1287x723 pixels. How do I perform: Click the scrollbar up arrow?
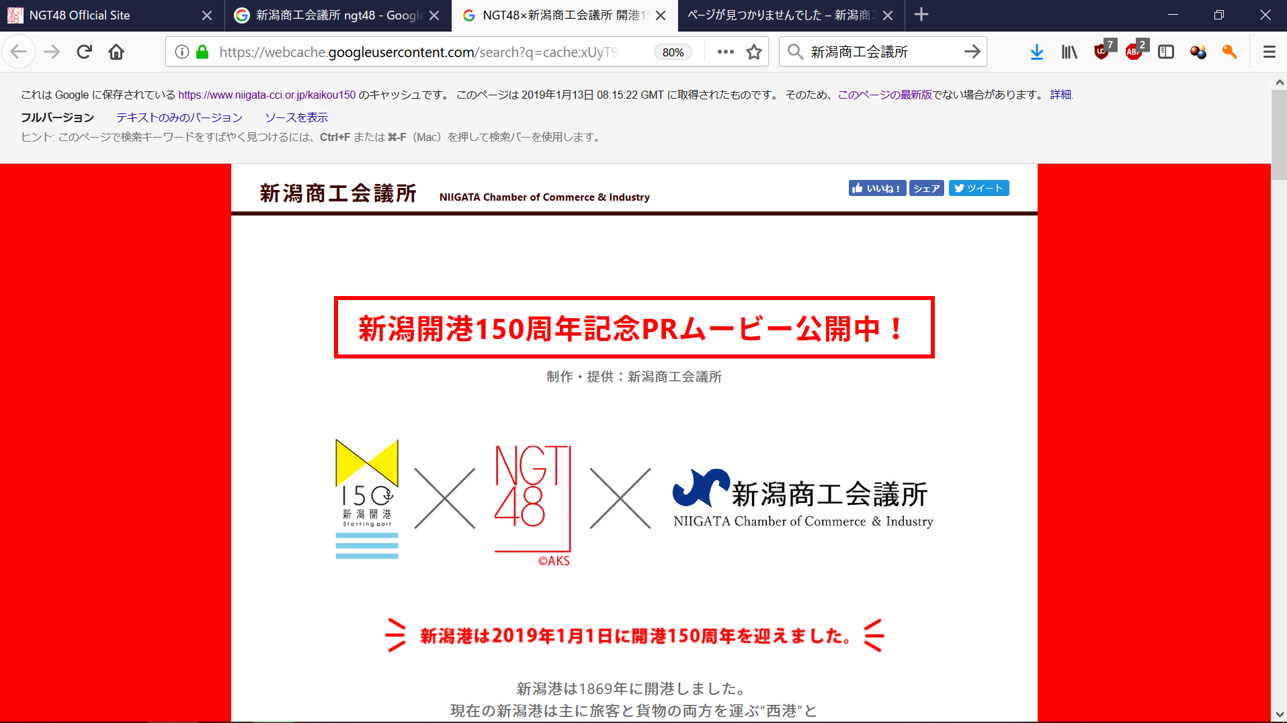[x=1279, y=82]
